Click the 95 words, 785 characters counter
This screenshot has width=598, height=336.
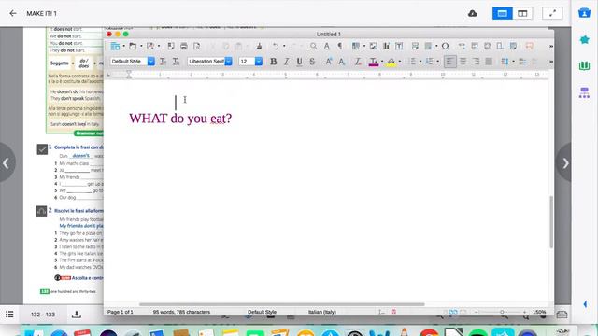[181, 312]
